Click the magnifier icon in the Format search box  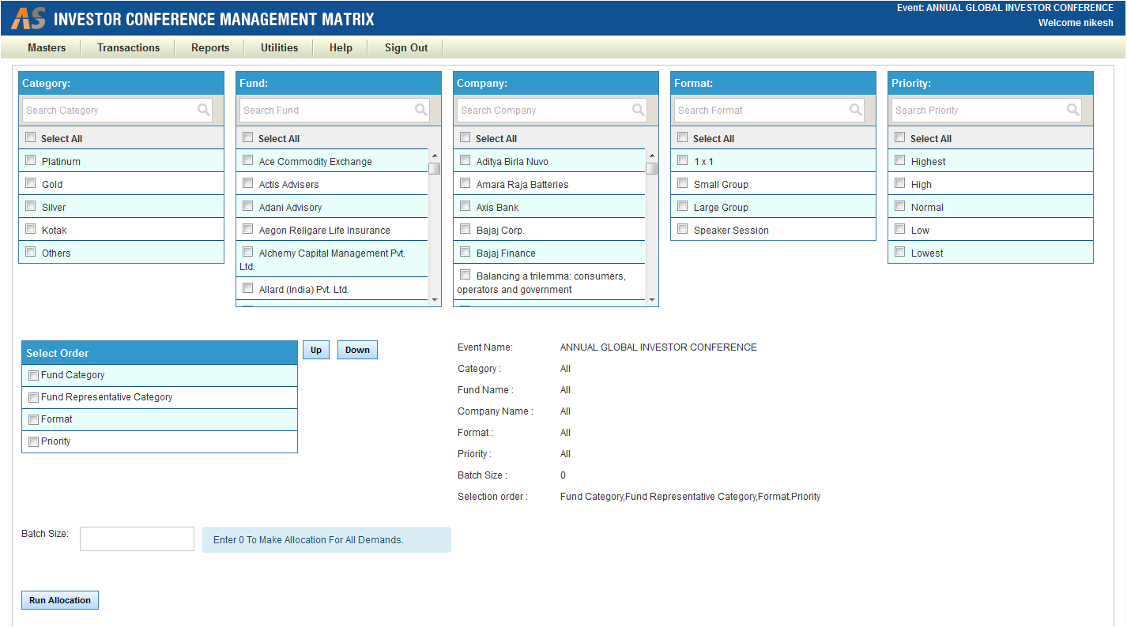tap(856, 110)
